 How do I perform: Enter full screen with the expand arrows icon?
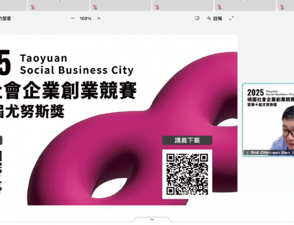232,18
